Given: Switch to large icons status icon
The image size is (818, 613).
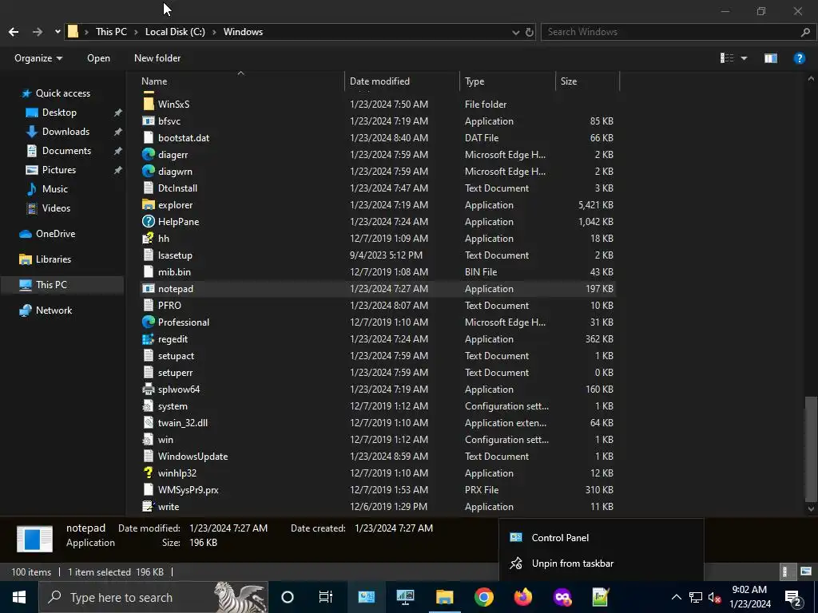Looking at the screenshot, I should point(806,571).
